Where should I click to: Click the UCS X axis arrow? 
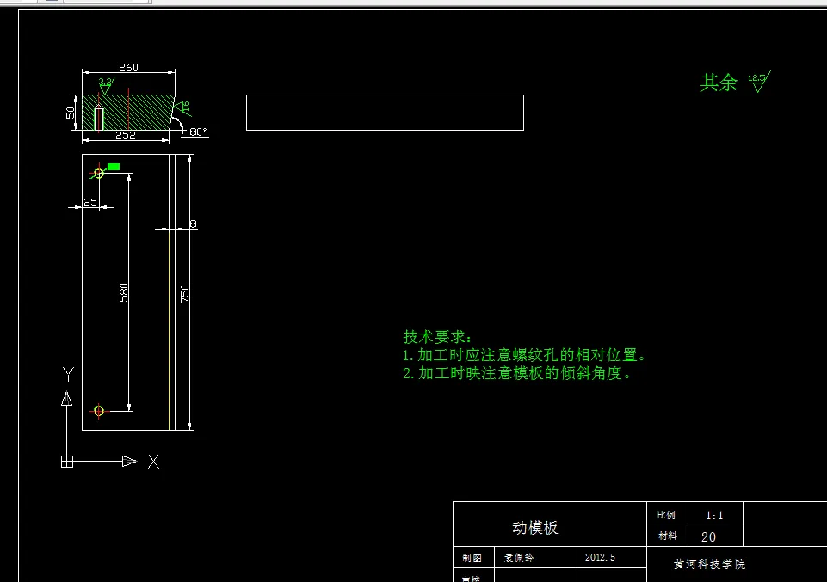(x=129, y=462)
